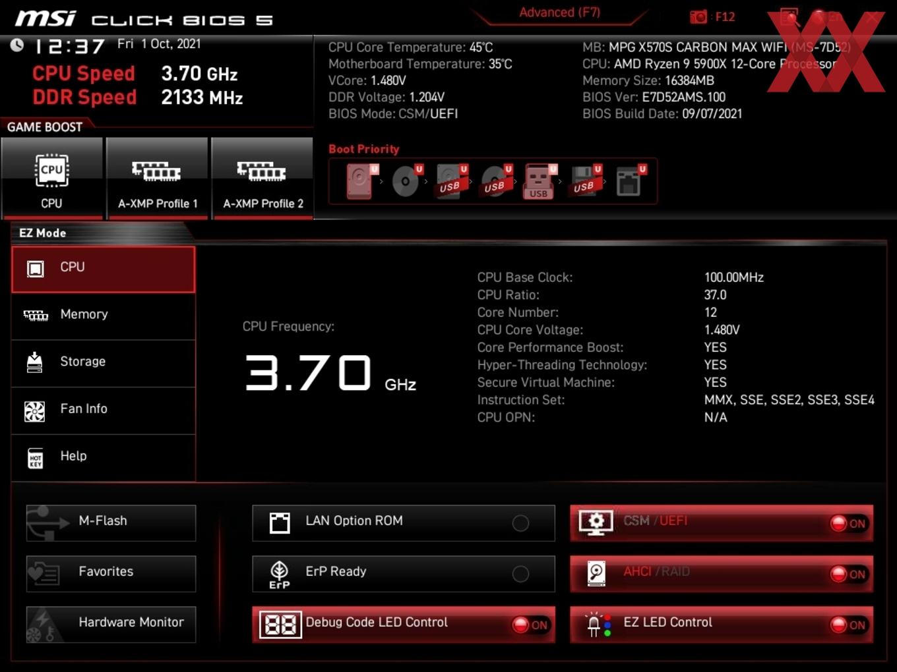This screenshot has width=897, height=672.
Task: Click the DDR Speed 2133 MHz readout
Action: coord(138,98)
